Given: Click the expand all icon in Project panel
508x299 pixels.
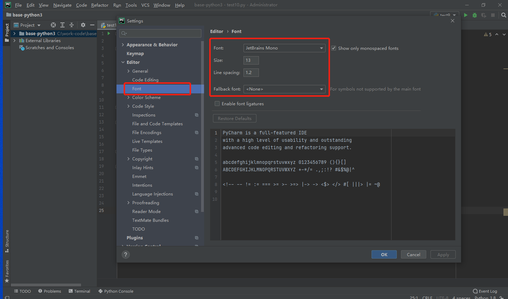Looking at the screenshot, I should pyautogui.click(x=62, y=25).
